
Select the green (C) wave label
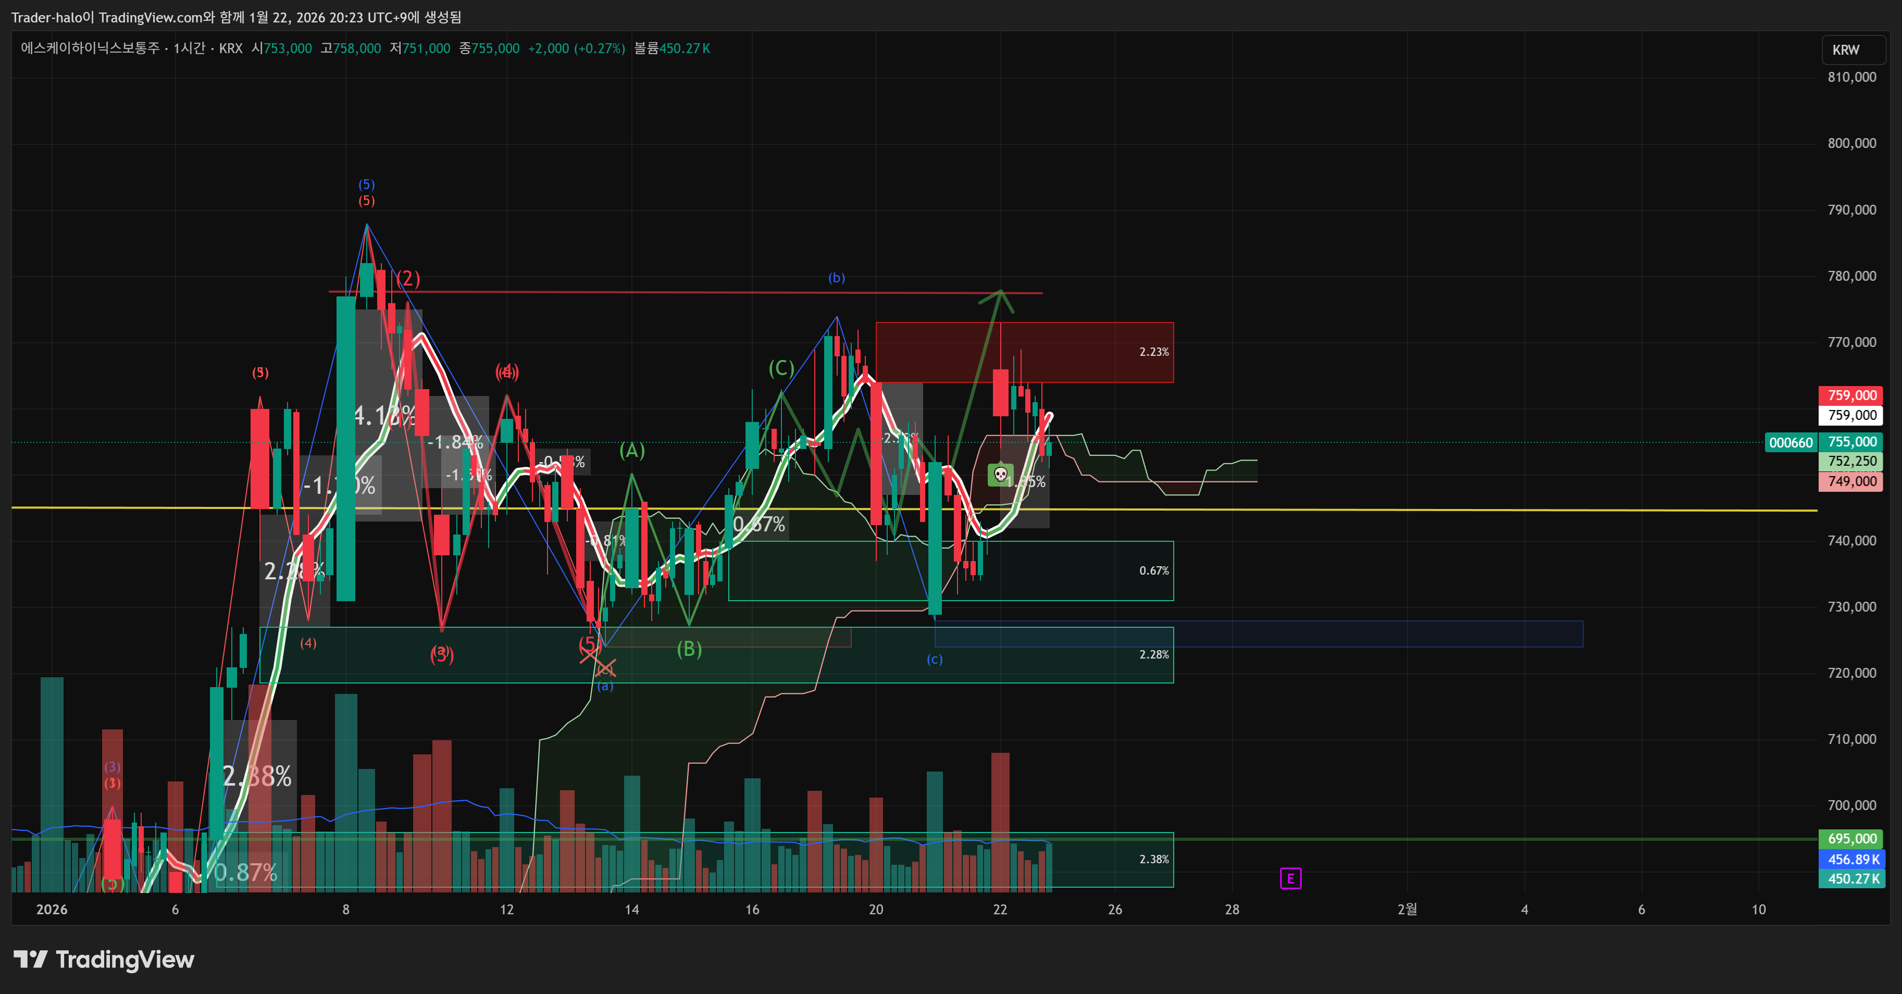click(781, 368)
